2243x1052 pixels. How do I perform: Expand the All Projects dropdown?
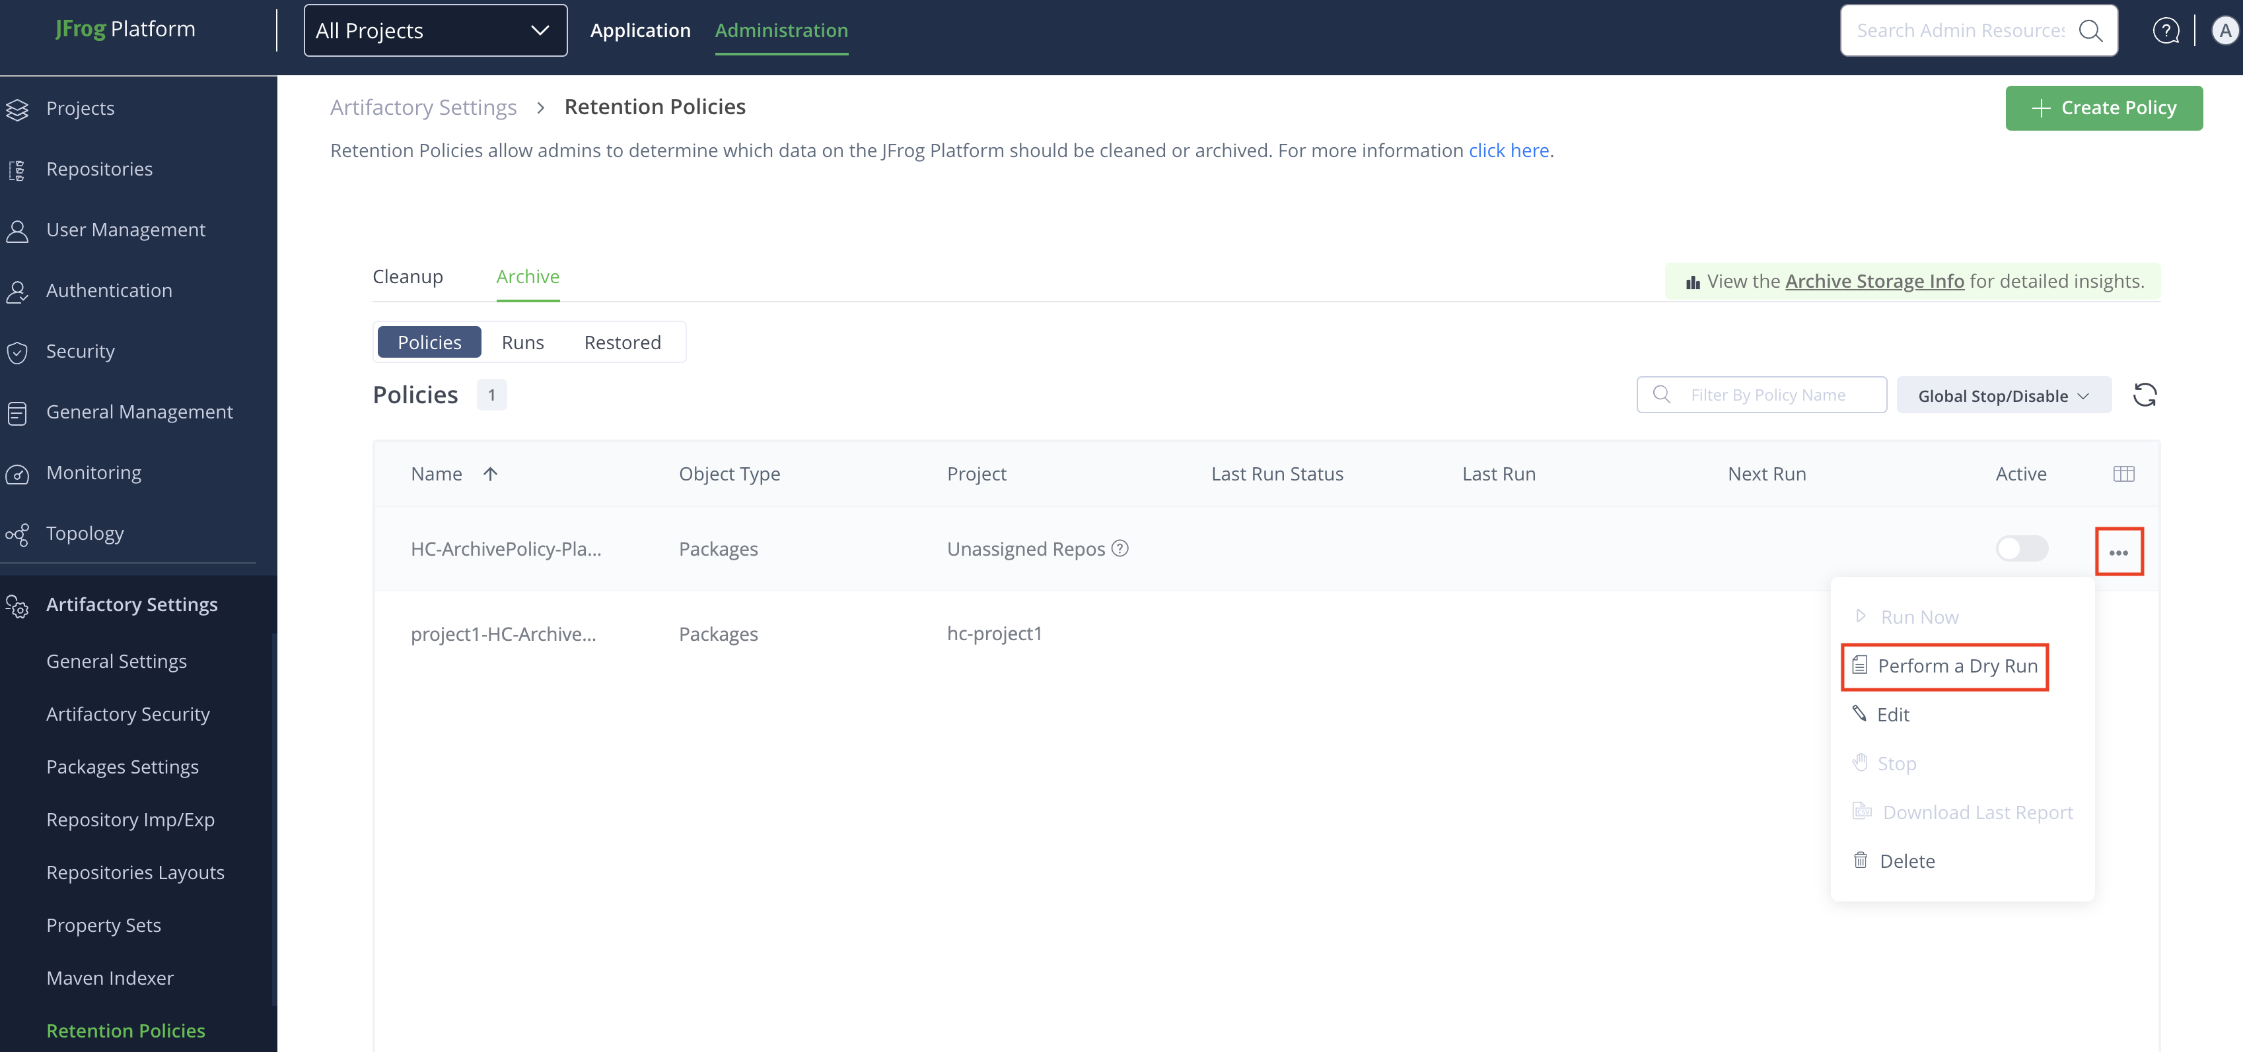point(435,31)
